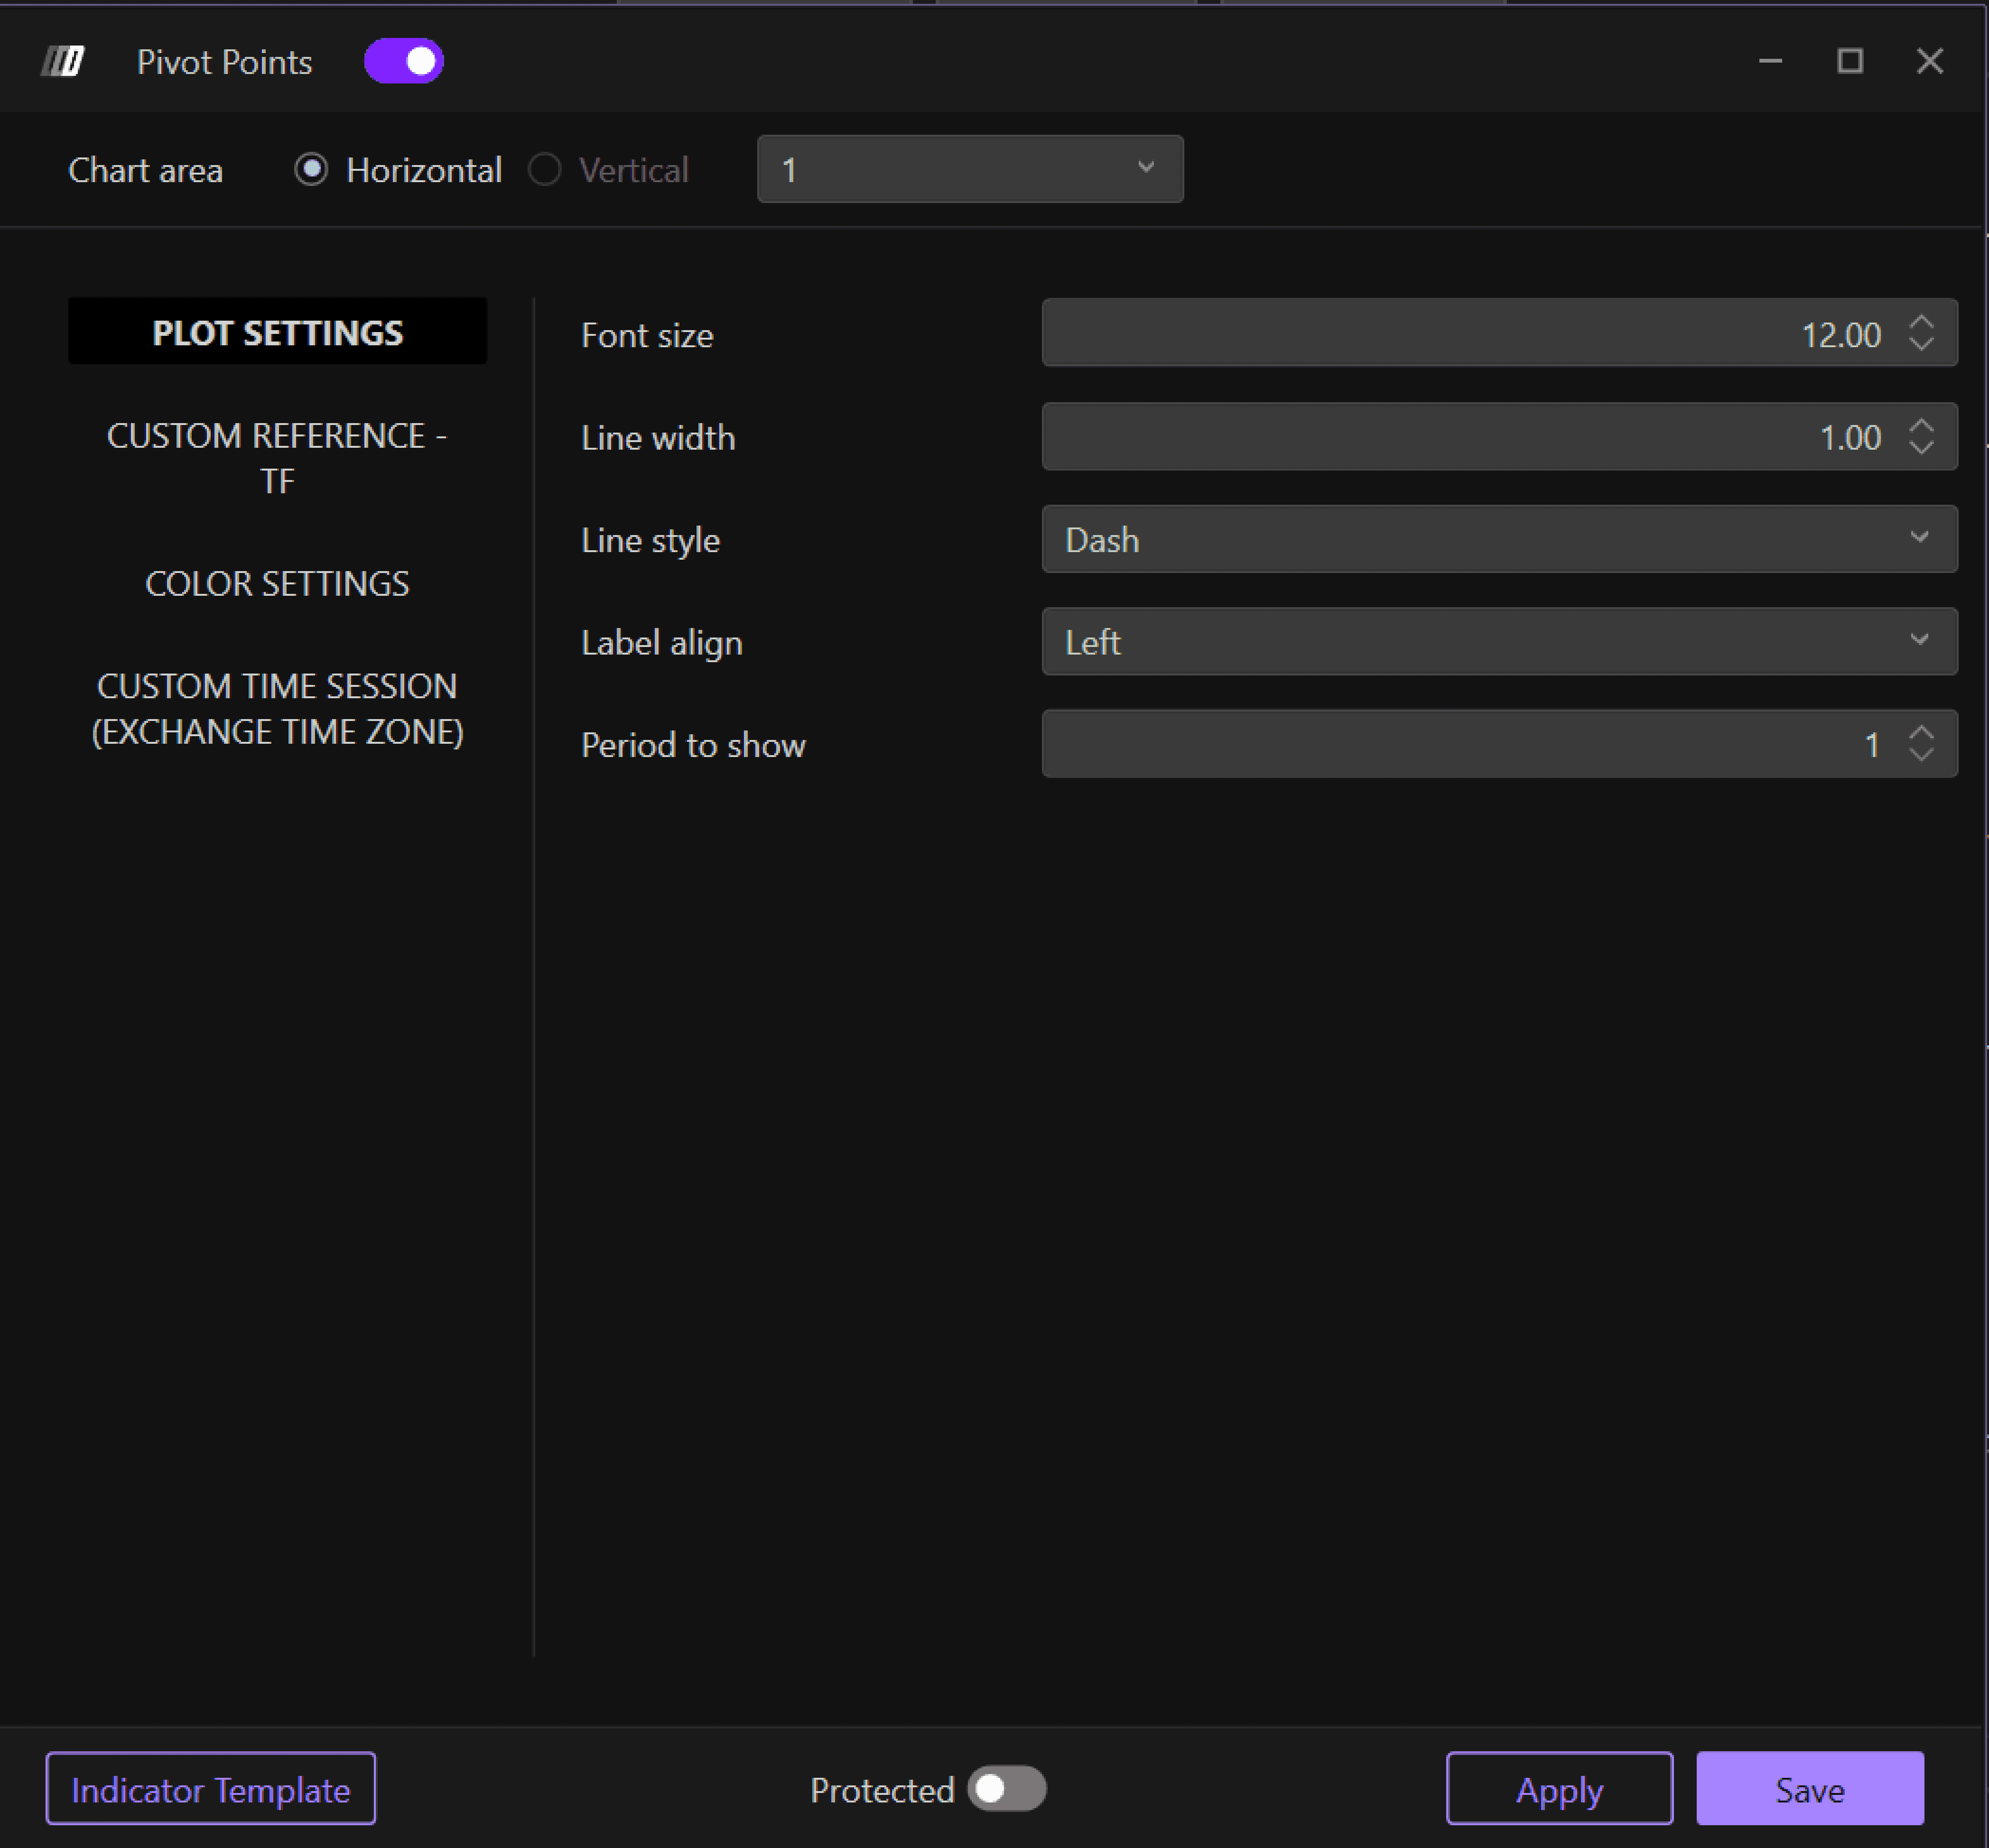Open the chart area number dropdown
The height and width of the screenshot is (1848, 1989).
point(969,170)
